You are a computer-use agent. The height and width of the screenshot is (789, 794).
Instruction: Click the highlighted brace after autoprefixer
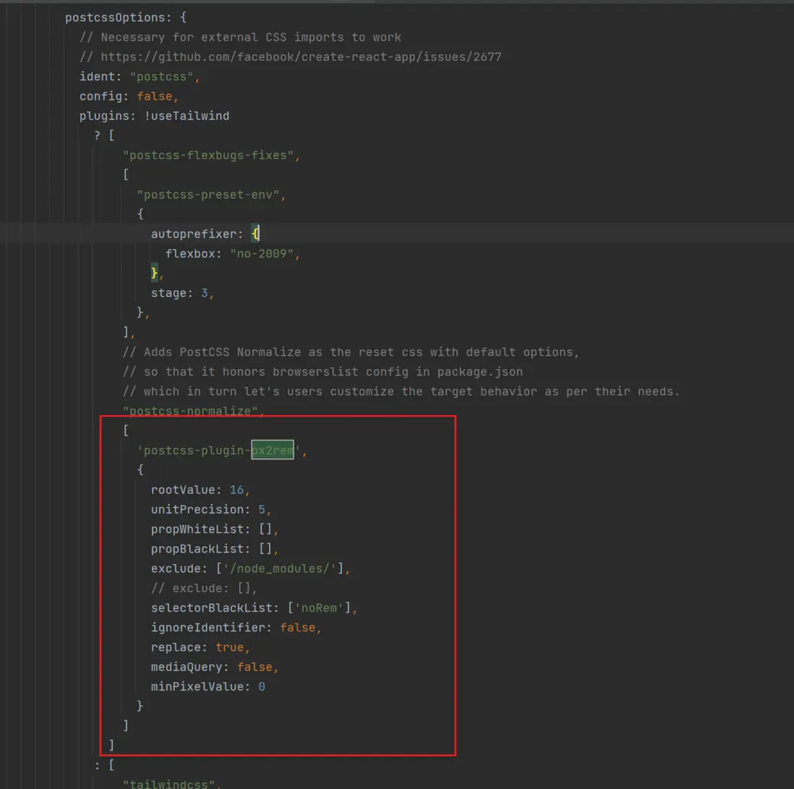tap(255, 234)
